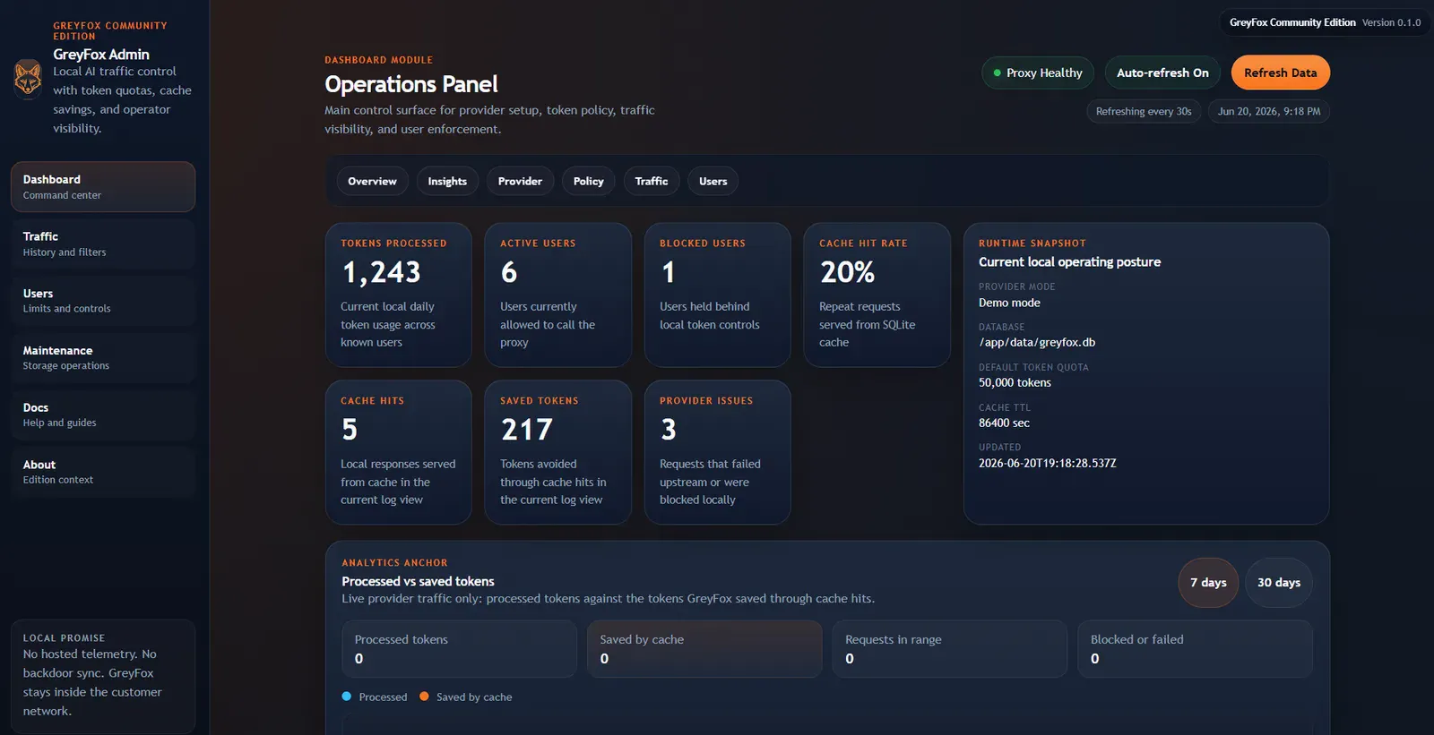Viewport: 1434px width, 735px height.
Task: Switch to the Overview tab
Action: tap(372, 181)
